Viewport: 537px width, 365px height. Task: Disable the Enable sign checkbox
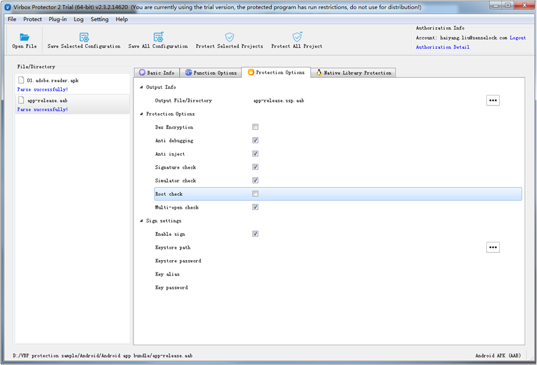pos(255,234)
